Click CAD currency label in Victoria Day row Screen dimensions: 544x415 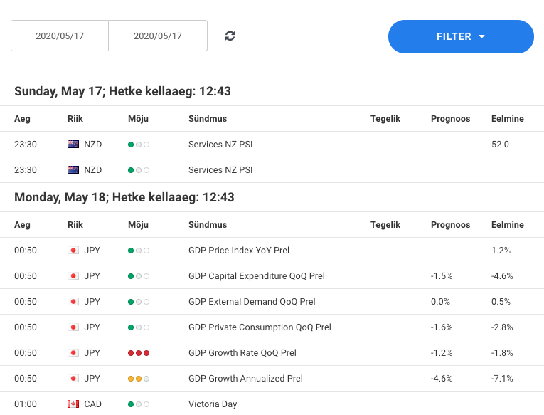pos(92,404)
